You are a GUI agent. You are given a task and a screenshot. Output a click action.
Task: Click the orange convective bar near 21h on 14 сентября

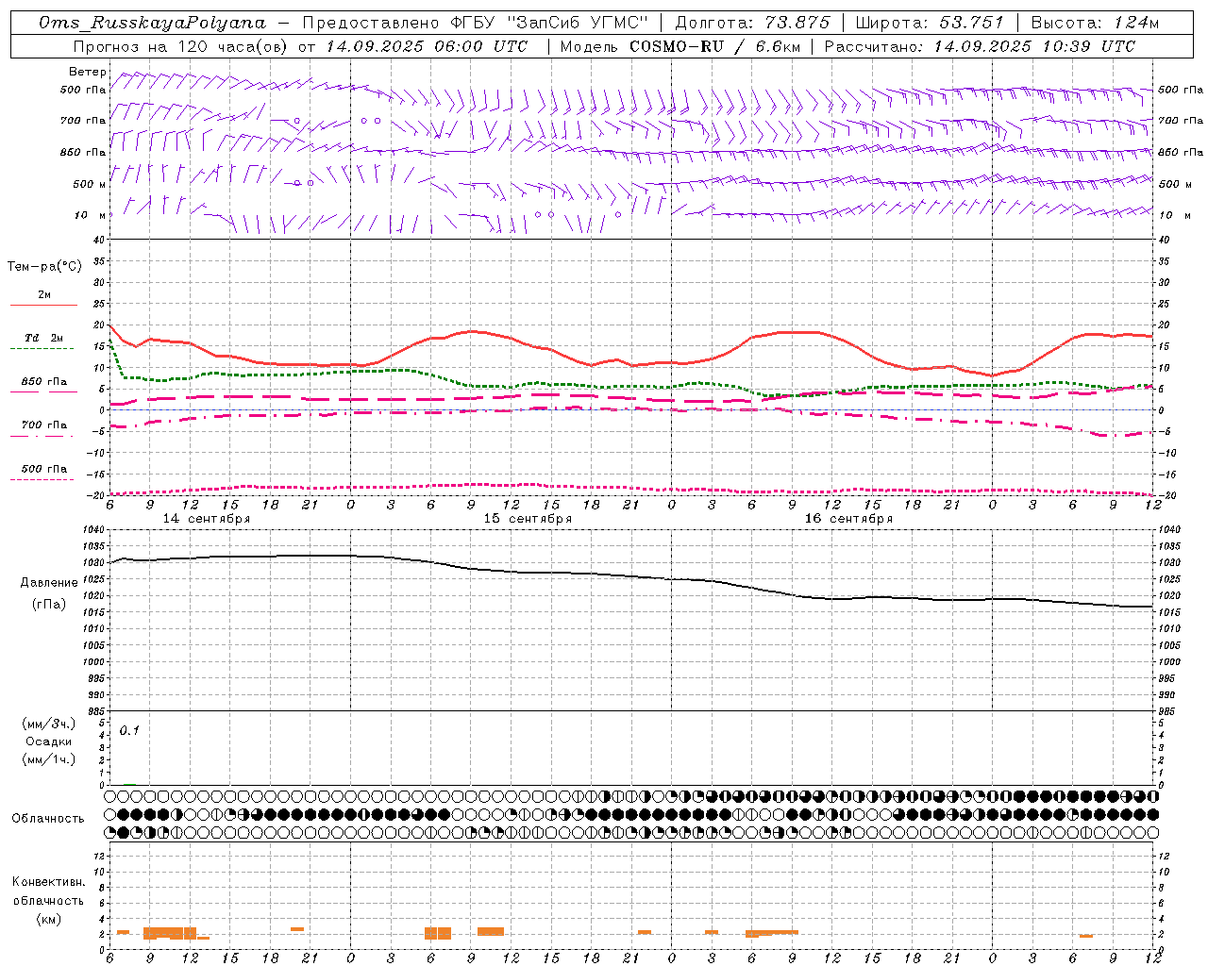click(x=297, y=929)
